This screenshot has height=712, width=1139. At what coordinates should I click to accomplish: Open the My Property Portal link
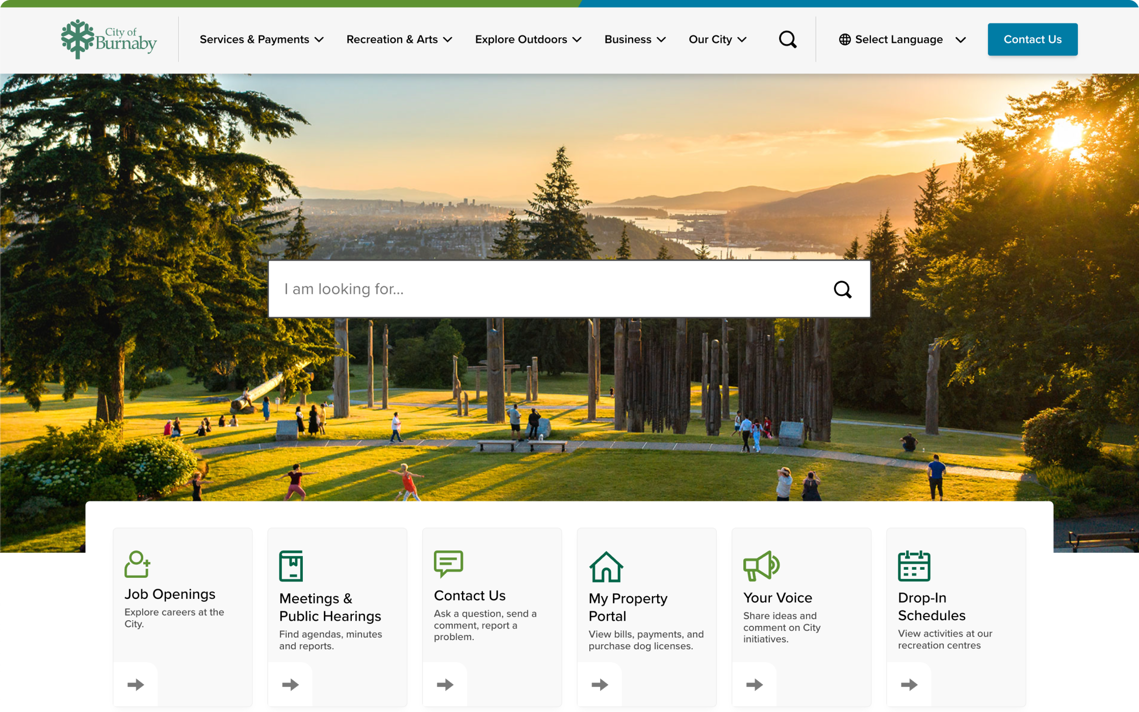[628, 607]
